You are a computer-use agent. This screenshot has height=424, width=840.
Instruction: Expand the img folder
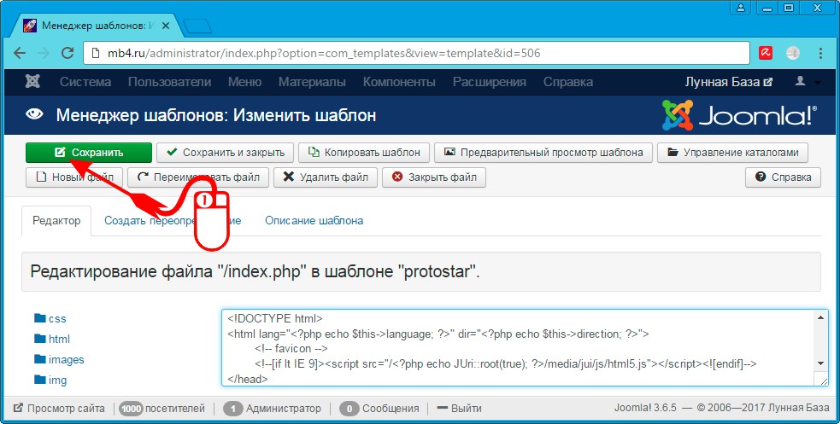pyautogui.click(x=50, y=380)
